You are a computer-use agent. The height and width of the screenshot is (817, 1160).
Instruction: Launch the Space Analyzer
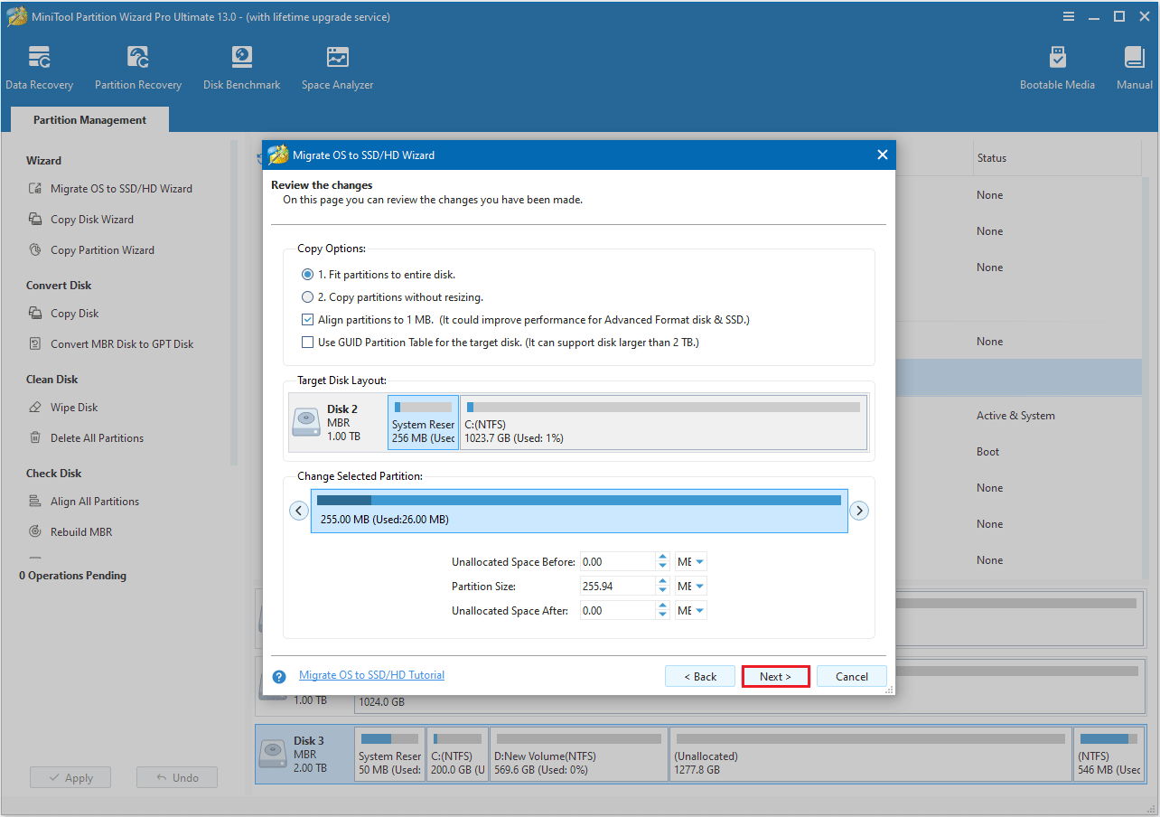point(337,66)
